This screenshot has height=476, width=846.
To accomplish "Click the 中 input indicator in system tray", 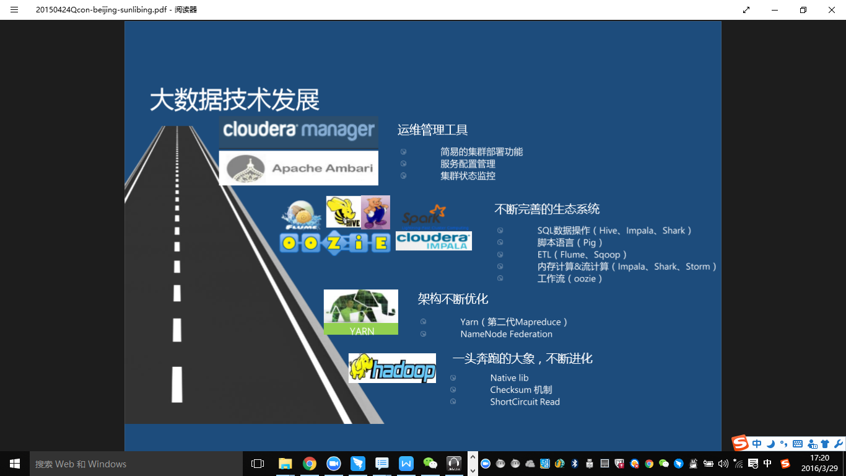I will pyautogui.click(x=768, y=464).
